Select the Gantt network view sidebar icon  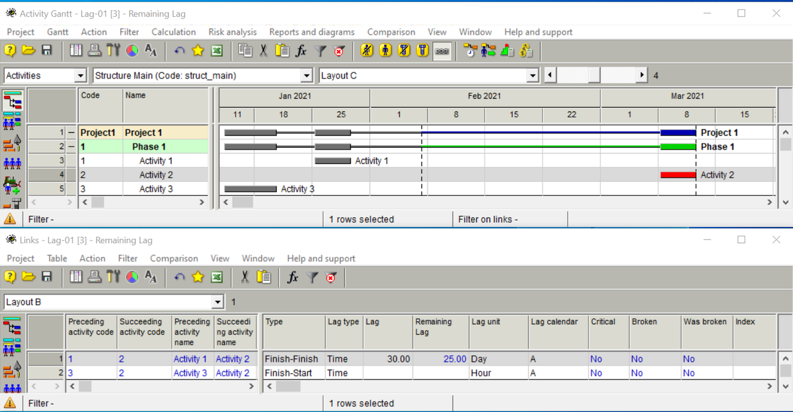pyautogui.click(x=12, y=100)
